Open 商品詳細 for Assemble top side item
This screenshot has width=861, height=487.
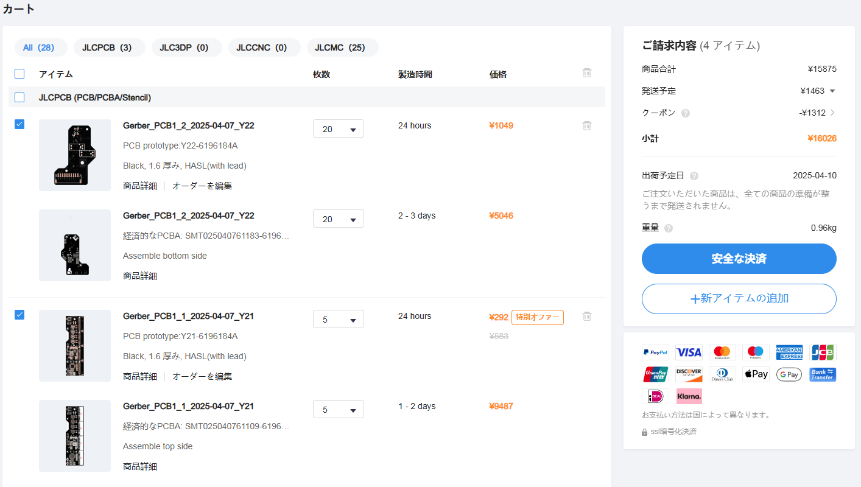pyautogui.click(x=140, y=466)
